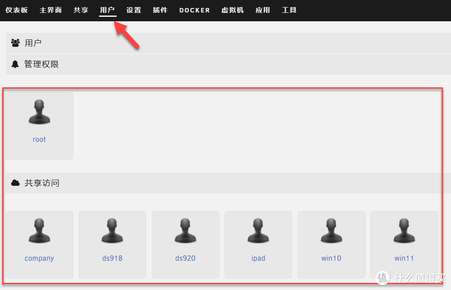The height and width of the screenshot is (290, 451).
Task: Click the cloud icon beside 共享访问
Action: coord(15,183)
